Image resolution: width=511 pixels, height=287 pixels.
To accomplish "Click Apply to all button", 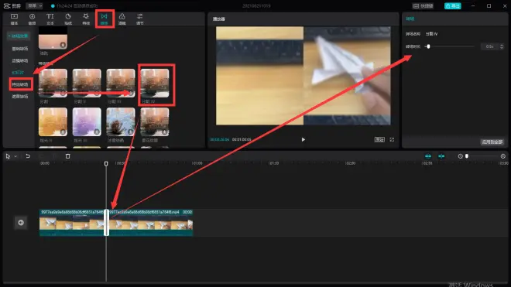I will 492,142.
